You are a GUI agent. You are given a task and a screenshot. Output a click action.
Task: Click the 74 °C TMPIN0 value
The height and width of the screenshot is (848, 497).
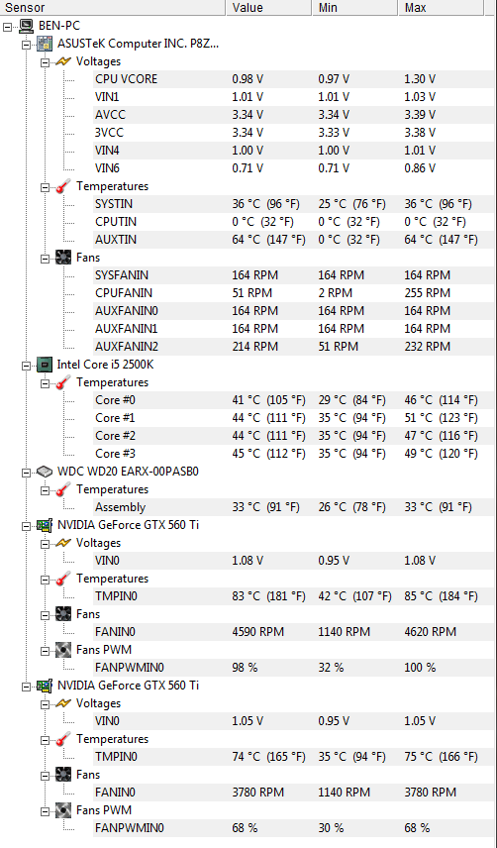(x=268, y=757)
